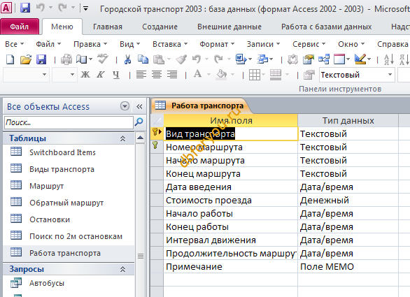Switch to the Внешние данные tab
This screenshot has height=297, width=410.
click(x=229, y=27)
